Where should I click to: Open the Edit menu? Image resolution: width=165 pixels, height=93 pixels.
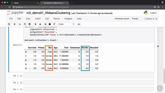tap(19, 19)
